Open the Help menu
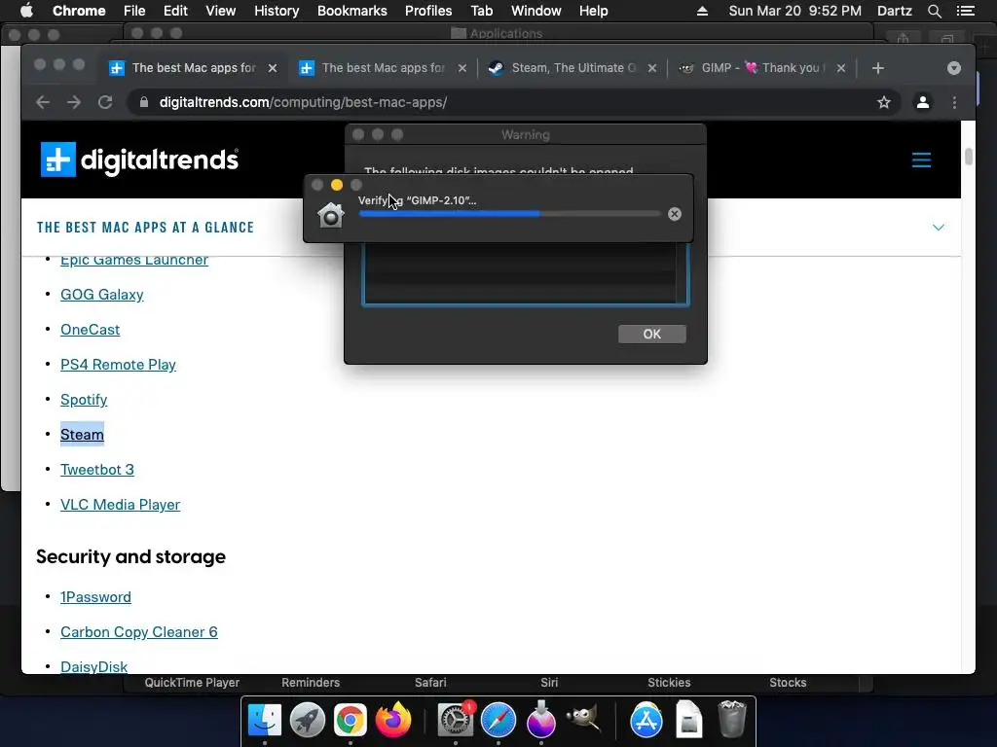Image resolution: width=997 pixels, height=747 pixels. pyautogui.click(x=593, y=11)
